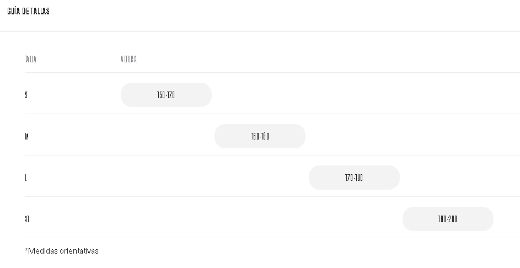This screenshot has height=268, width=520.
Task: Click the number 160 in the M range
Action: tap(255, 136)
